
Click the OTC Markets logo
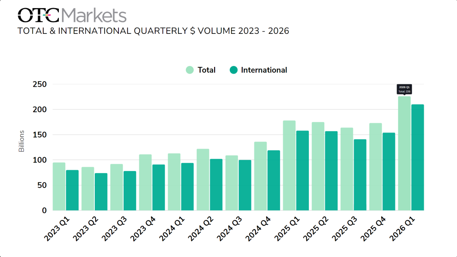(x=72, y=15)
